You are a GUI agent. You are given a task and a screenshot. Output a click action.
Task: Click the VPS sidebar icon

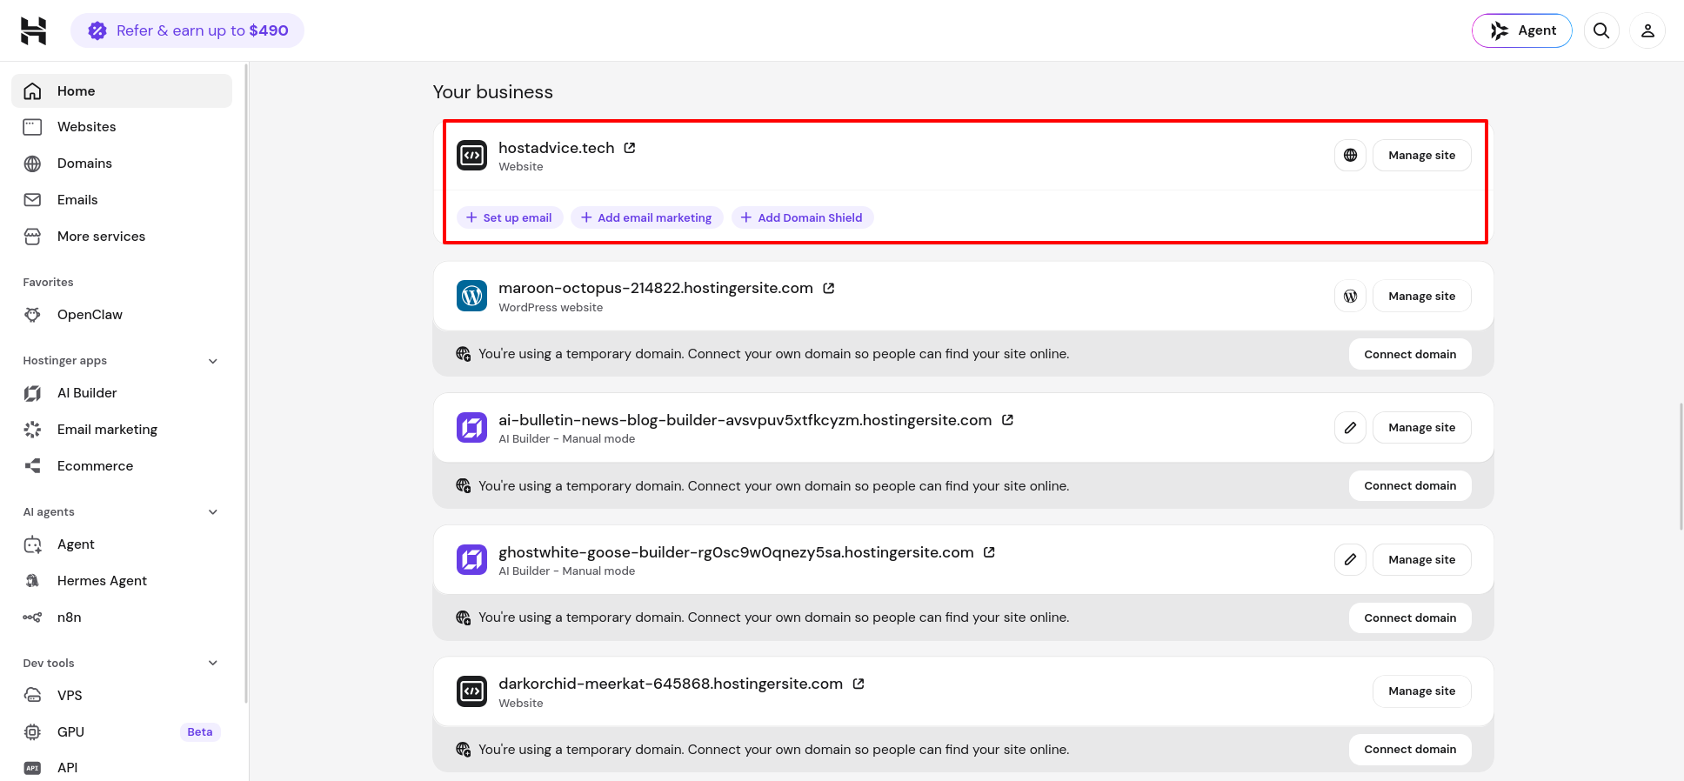(x=32, y=696)
